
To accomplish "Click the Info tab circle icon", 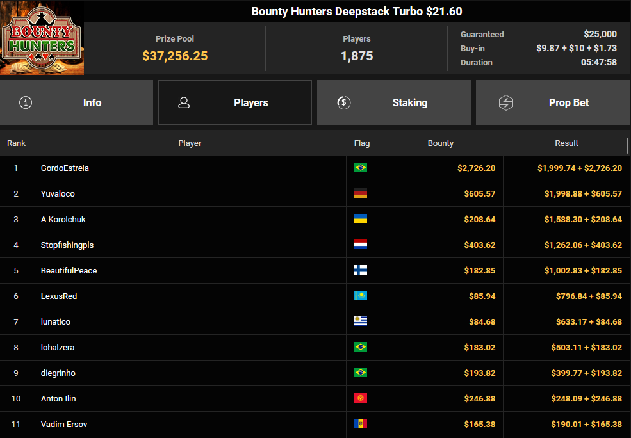I will (x=26, y=102).
